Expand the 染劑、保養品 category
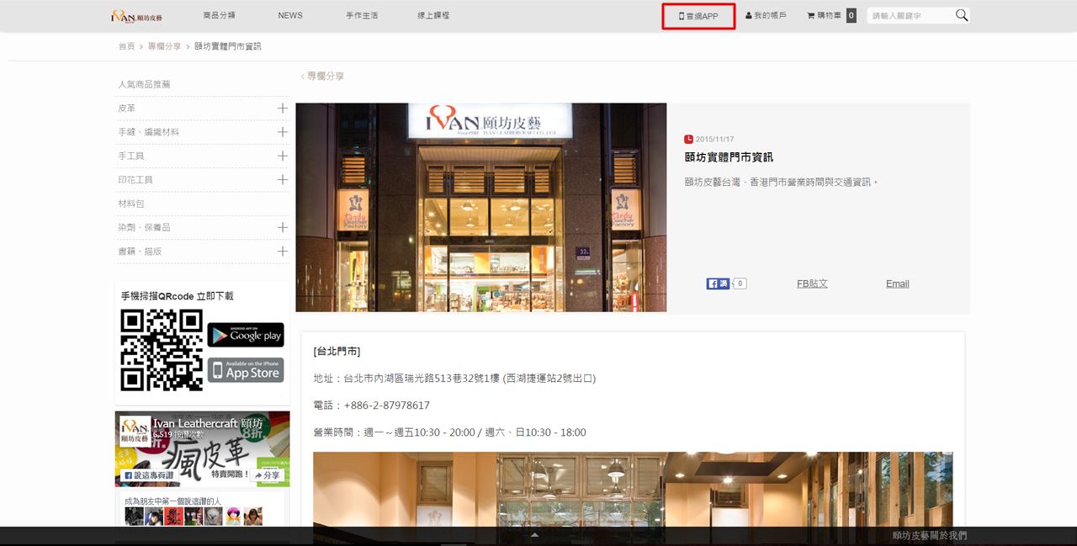 [x=282, y=228]
